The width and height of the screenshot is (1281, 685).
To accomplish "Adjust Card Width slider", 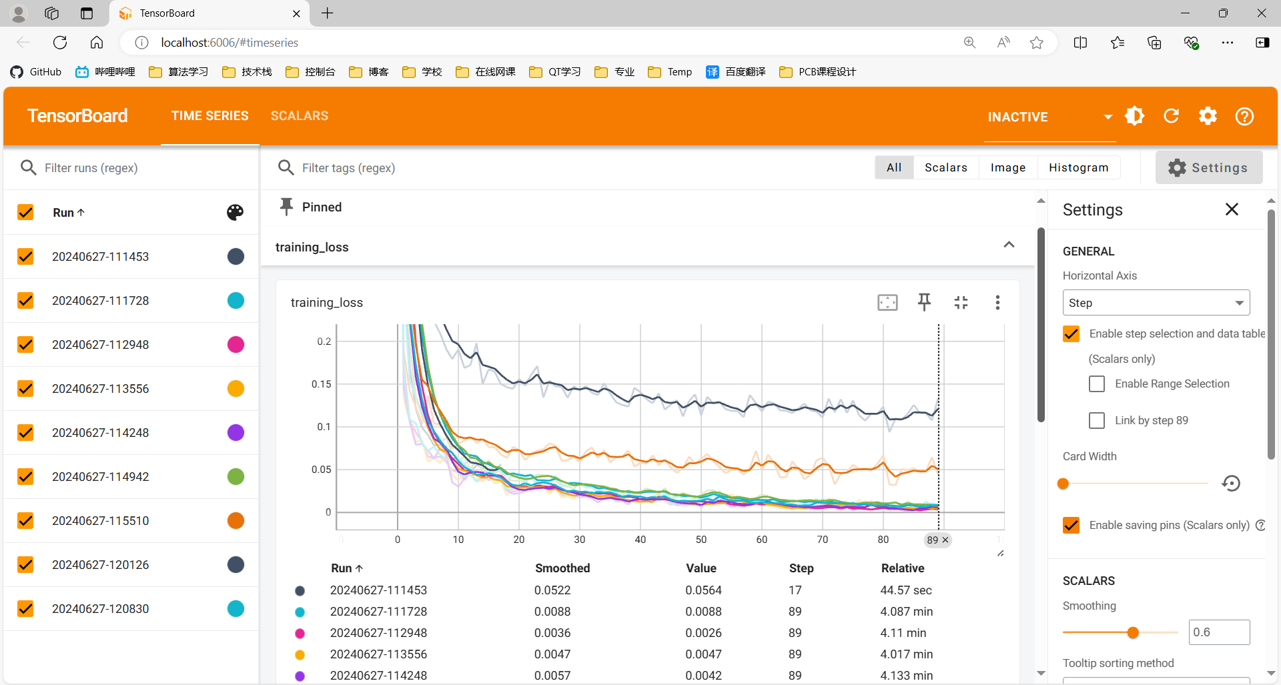I will [x=1063, y=484].
